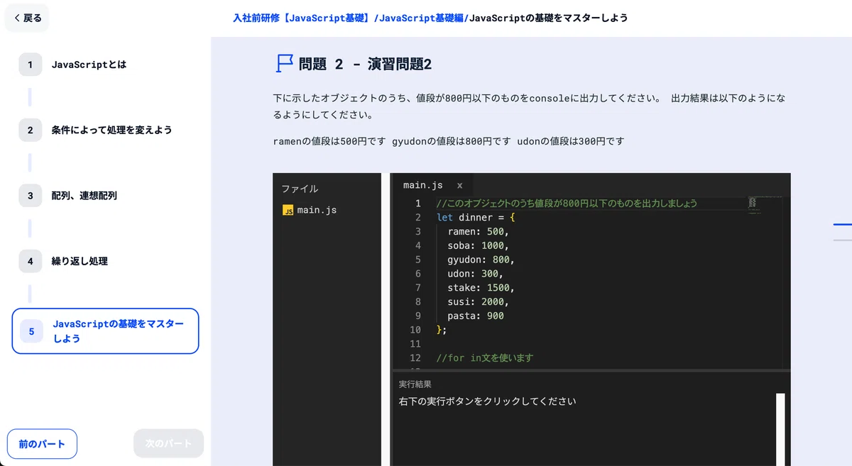Click the '//for in文を使います' comment line
The image size is (852, 466).
[485, 358]
